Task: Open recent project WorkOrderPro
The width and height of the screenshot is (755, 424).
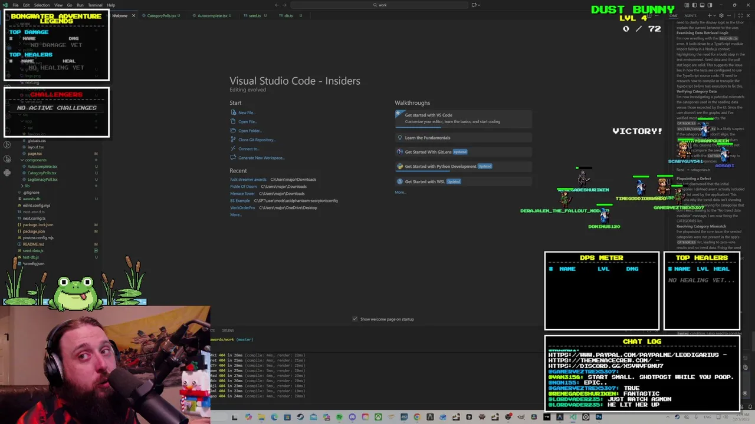Action: click(x=242, y=208)
